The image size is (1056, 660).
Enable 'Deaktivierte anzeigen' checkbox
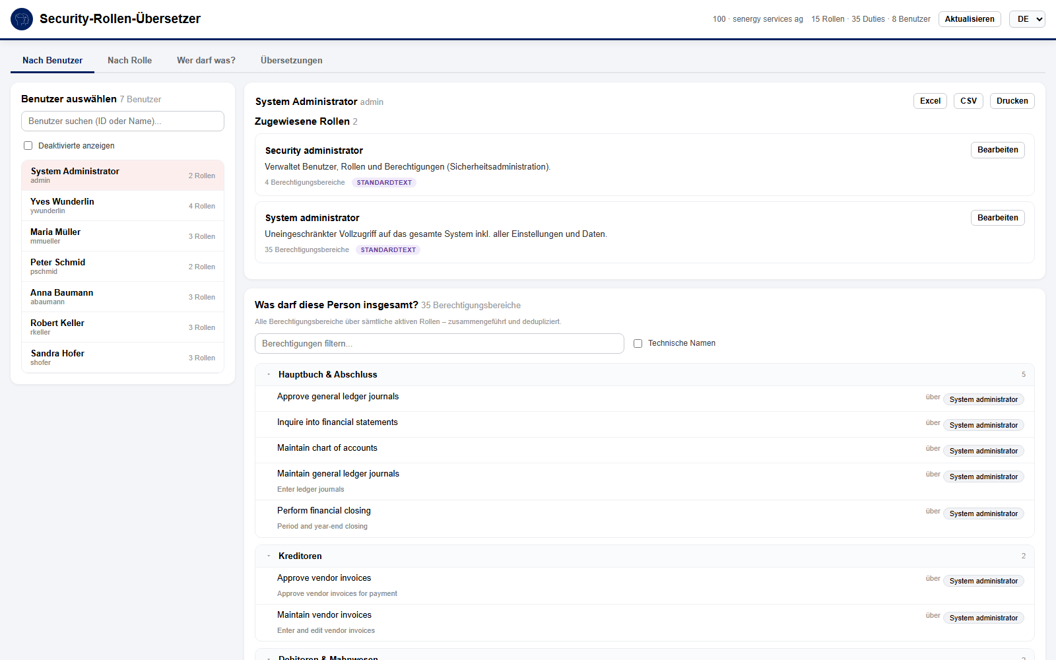pyautogui.click(x=28, y=146)
